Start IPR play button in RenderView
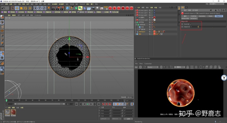 (140, 67)
